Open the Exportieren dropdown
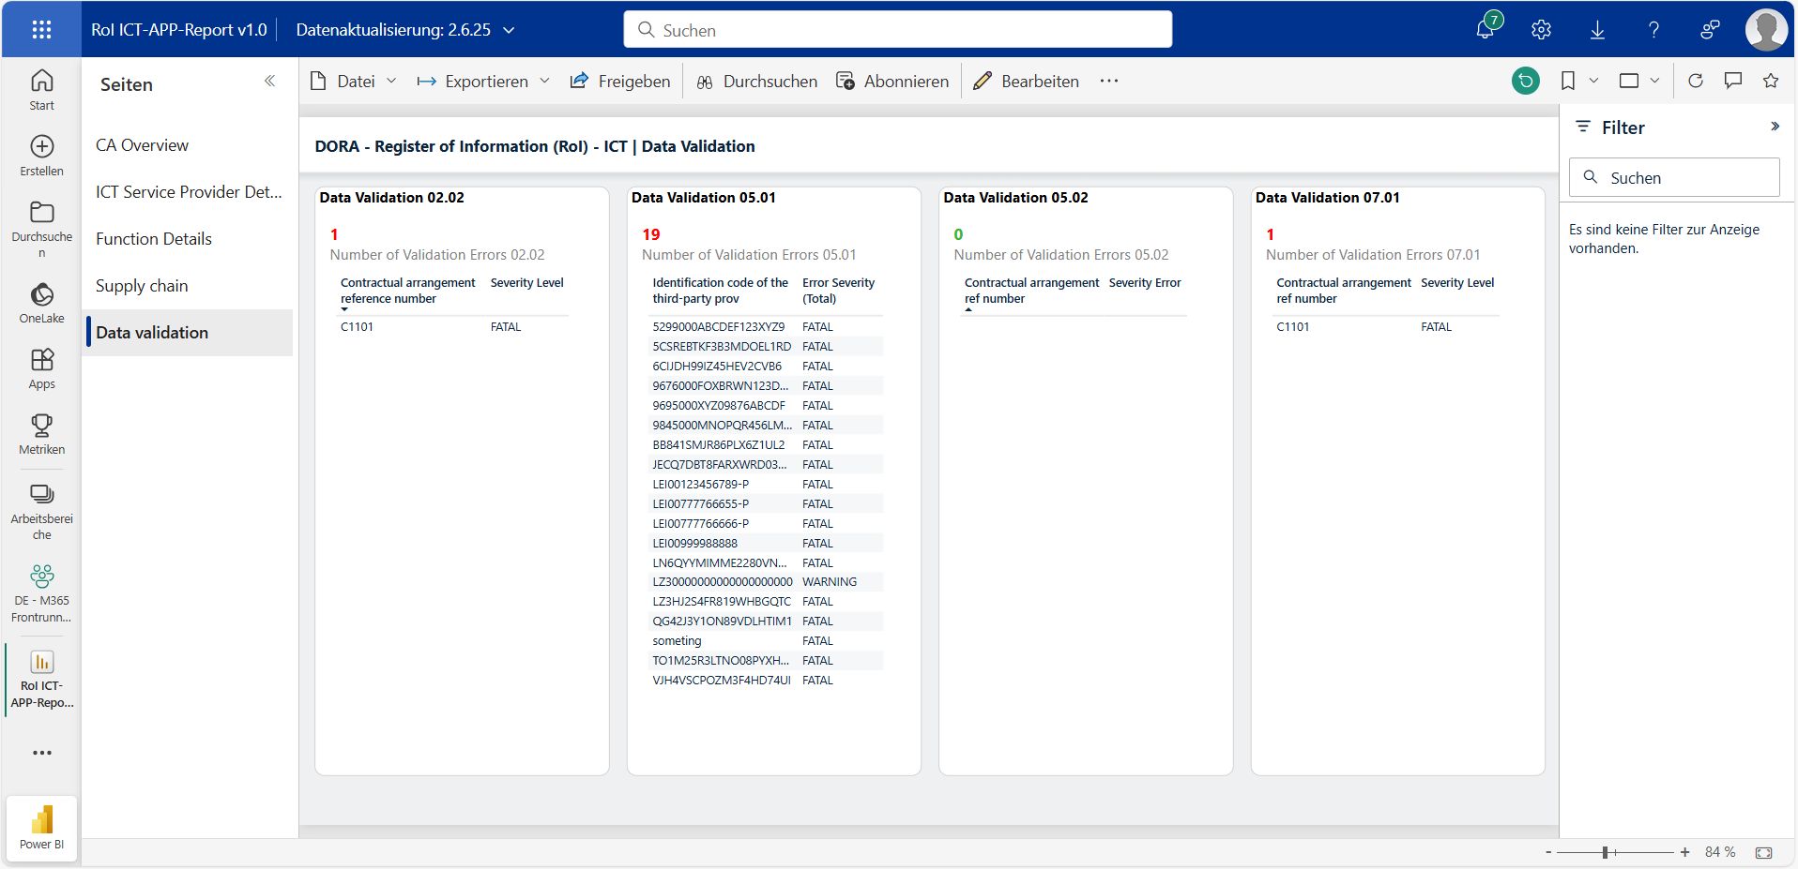This screenshot has height=869, width=1798. (x=483, y=82)
